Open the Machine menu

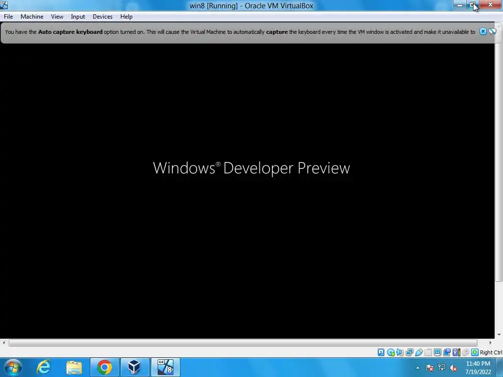(32, 17)
